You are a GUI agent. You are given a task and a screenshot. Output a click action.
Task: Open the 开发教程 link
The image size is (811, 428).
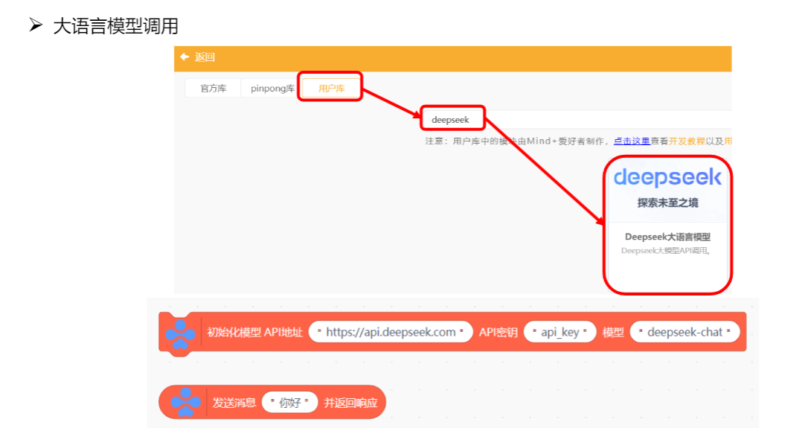pyautogui.click(x=687, y=141)
